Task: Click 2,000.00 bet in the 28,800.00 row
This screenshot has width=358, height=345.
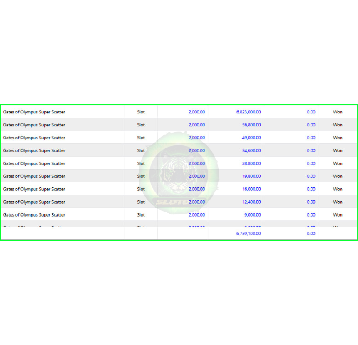Action: [197, 163]
